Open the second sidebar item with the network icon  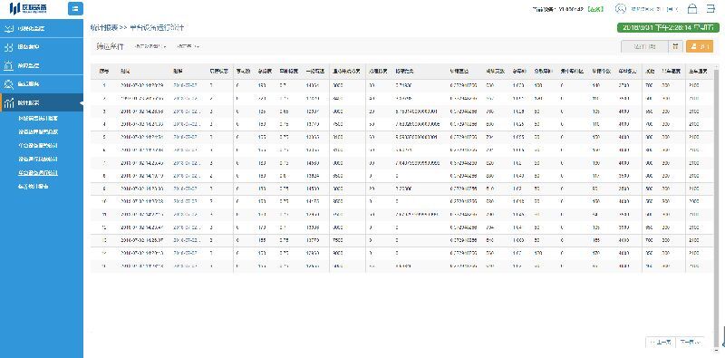point(42,47)
